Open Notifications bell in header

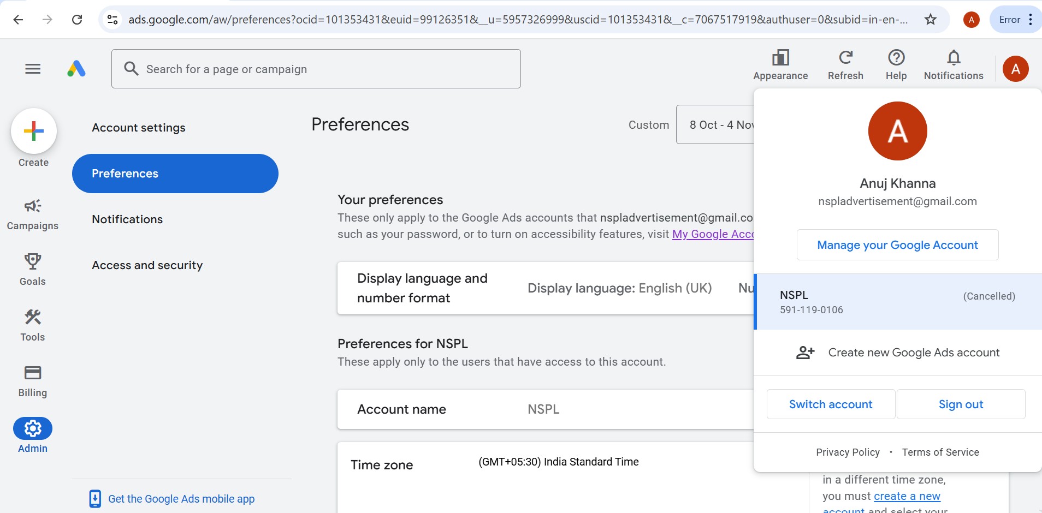click(954, 65)
